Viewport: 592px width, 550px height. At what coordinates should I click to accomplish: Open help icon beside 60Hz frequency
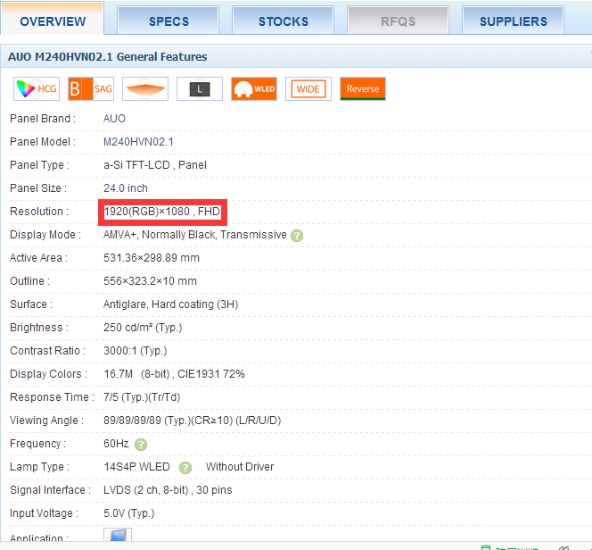pos(141,445)
